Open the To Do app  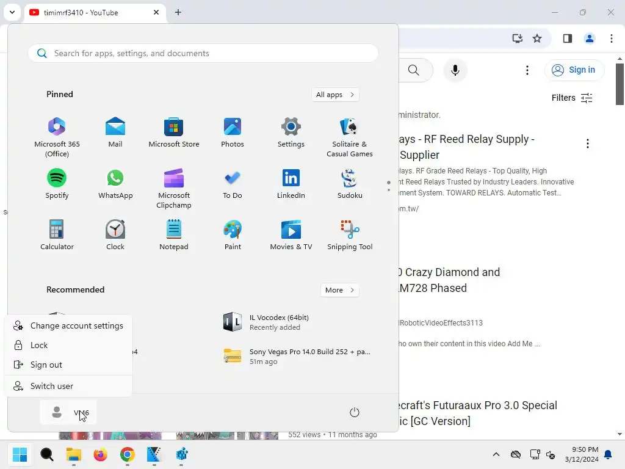(x=233, y=183)
